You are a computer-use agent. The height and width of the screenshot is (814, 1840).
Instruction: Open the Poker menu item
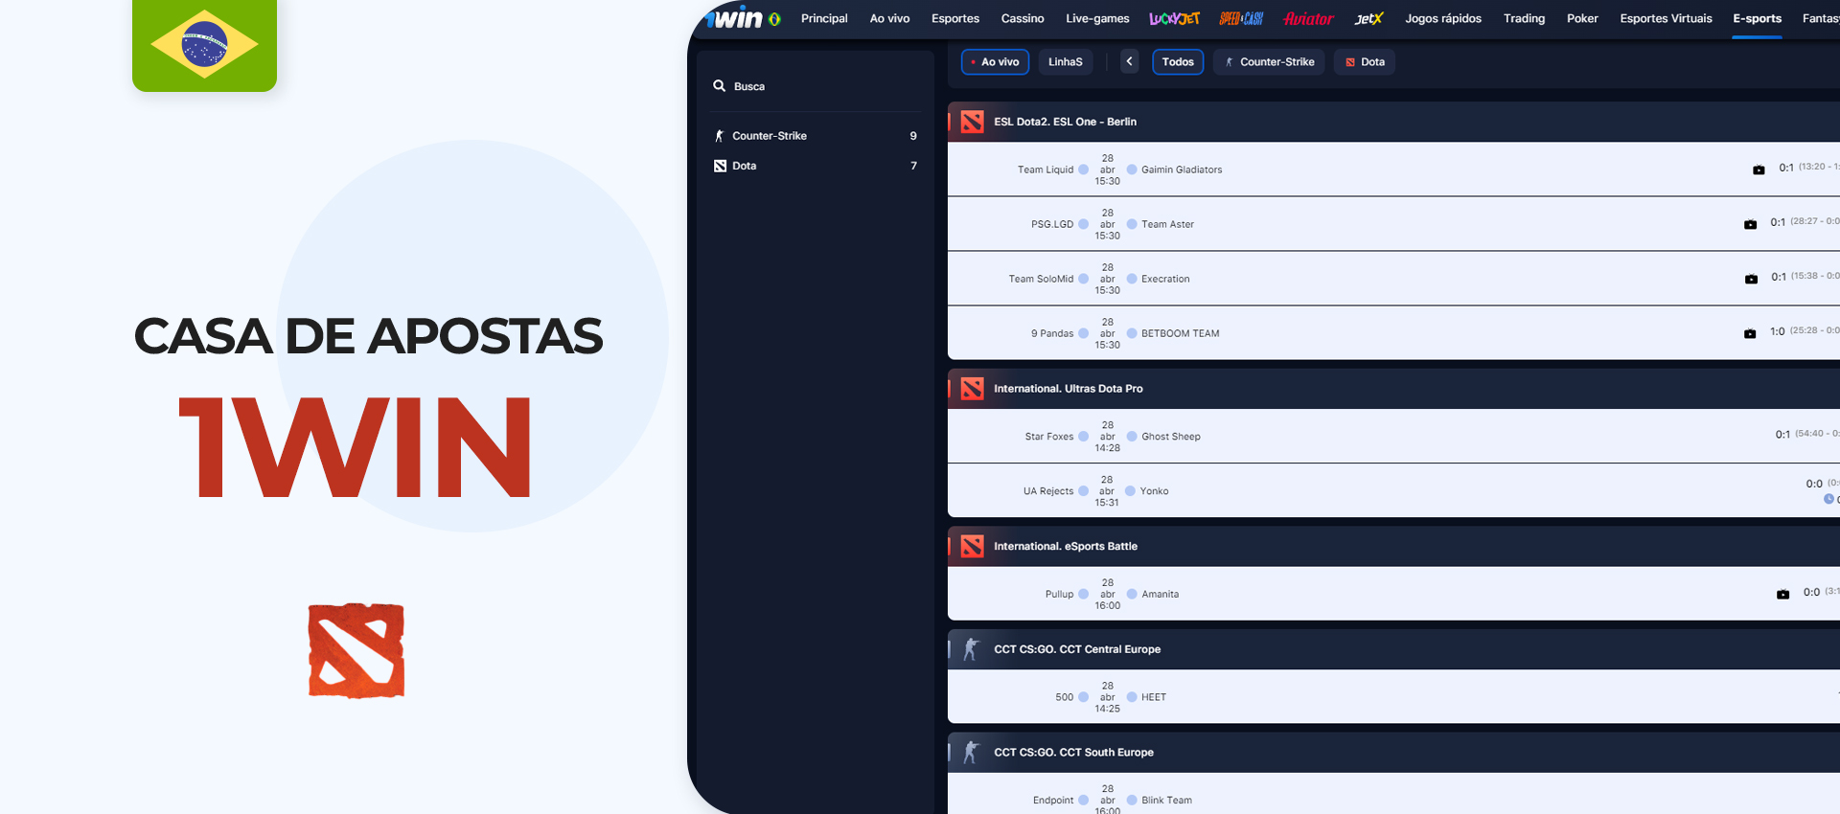click(x=1582, y=18)
